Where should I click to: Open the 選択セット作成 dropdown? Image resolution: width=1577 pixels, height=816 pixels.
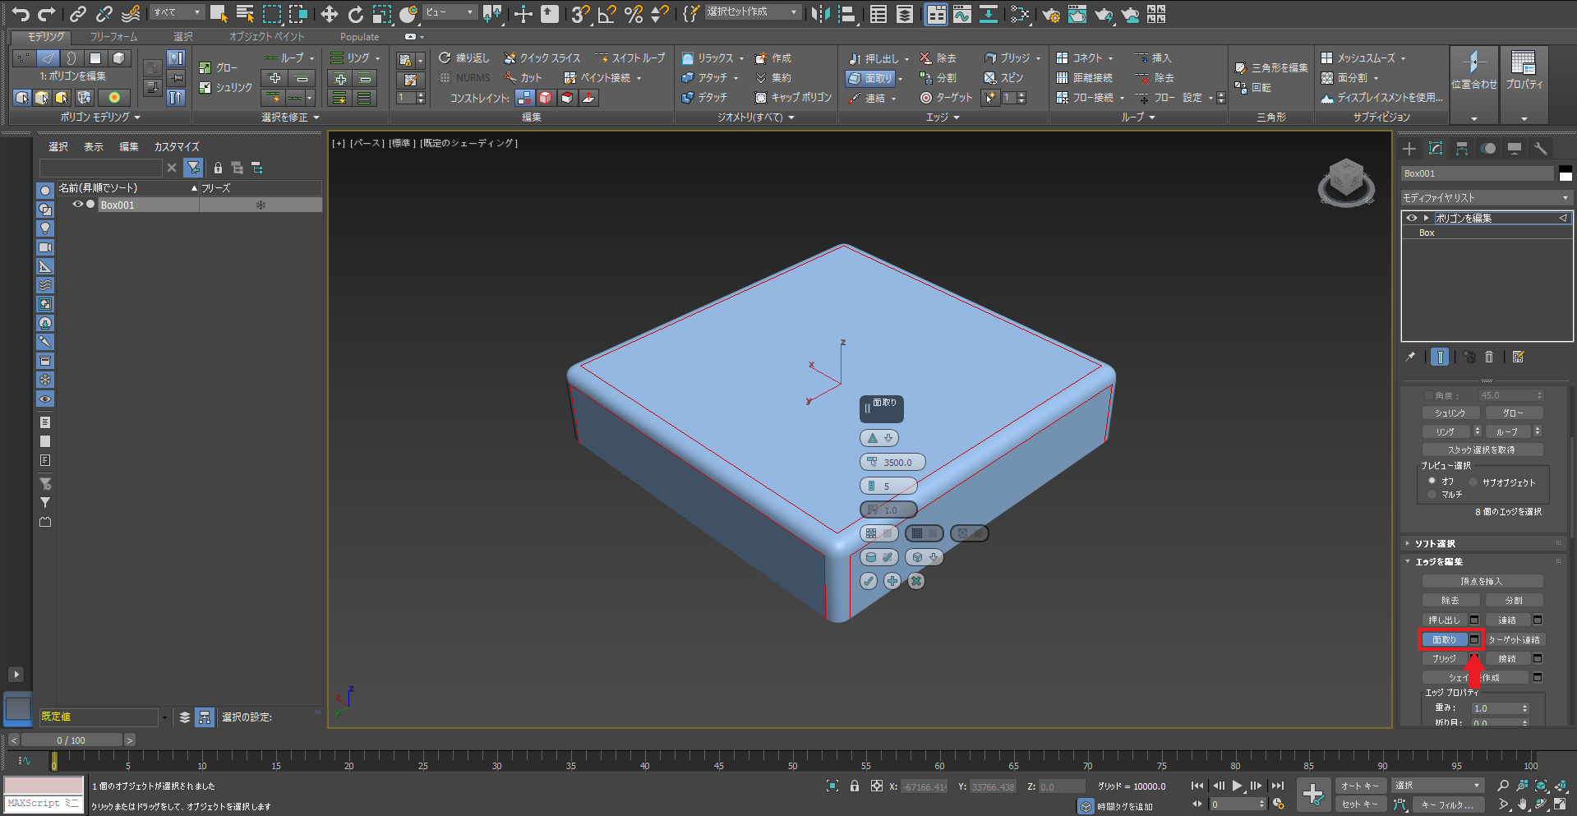point(752,12)
